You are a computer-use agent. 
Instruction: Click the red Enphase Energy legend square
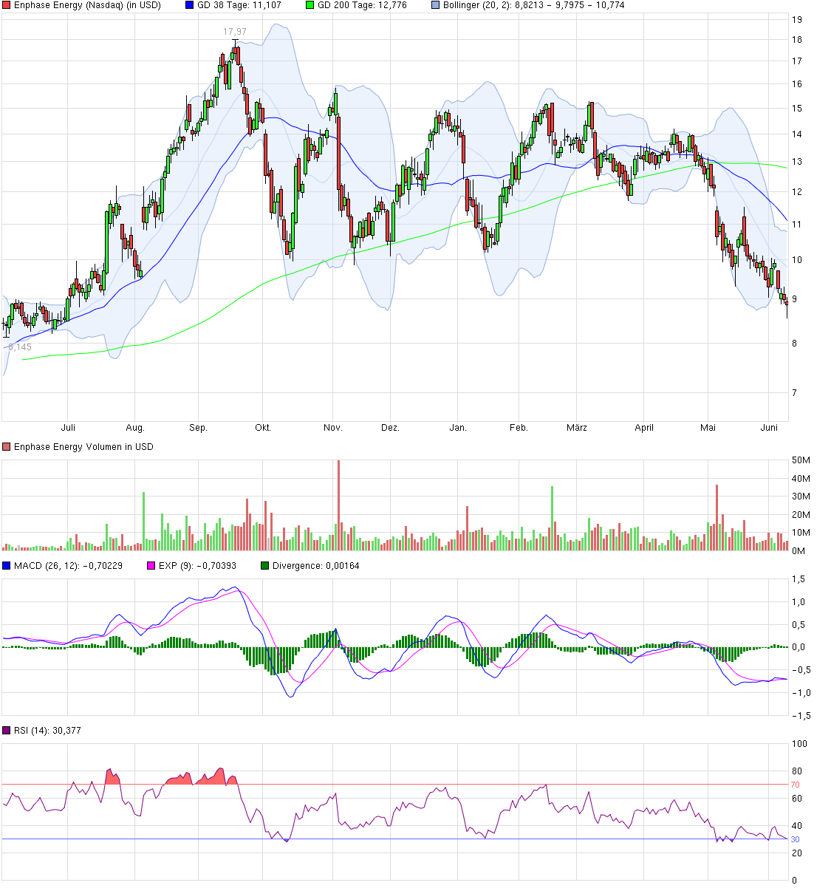[7, 6]
